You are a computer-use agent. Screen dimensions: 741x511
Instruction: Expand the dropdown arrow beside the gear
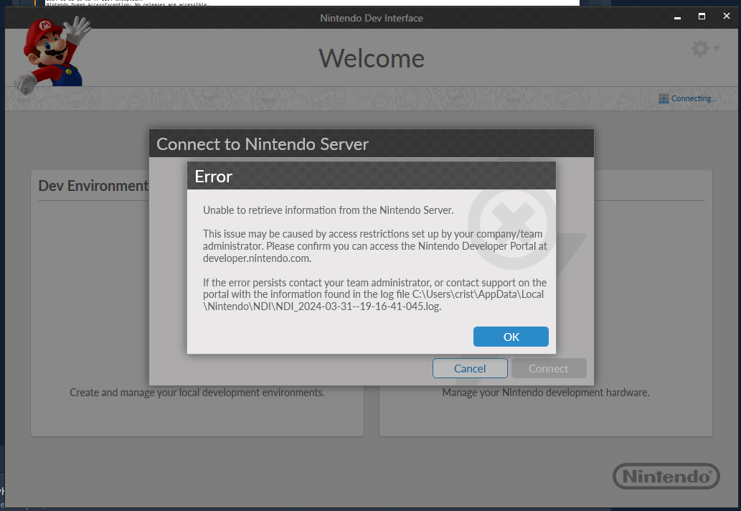pos(717,48)
